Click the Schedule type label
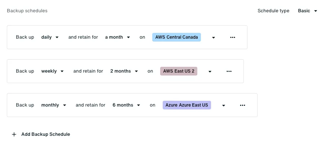The width and height of the screenshot is (325, 147). tap(273, 11)
